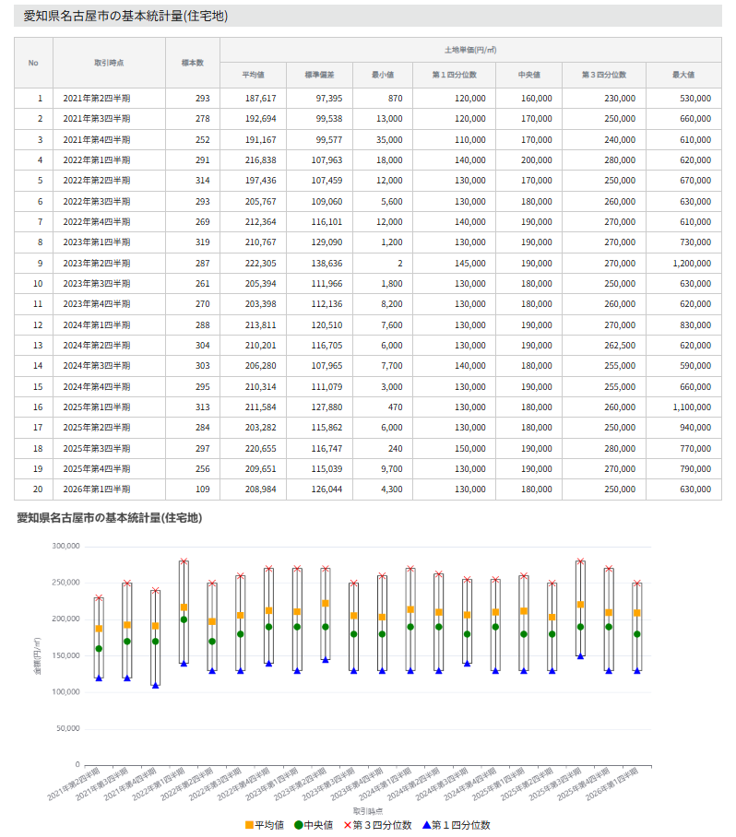Toggle the 中央値 legend entry below chart
The image size is (736, 837).
click(x=314, y=825)
